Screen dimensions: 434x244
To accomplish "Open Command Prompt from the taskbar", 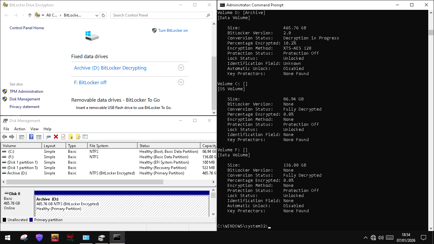I will point(117,238).
